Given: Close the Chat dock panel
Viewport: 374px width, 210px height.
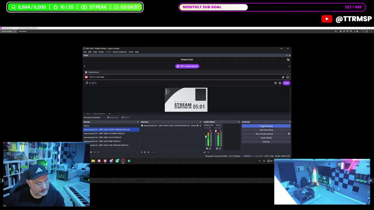Looking at the screenshot, I should point(290,55).
